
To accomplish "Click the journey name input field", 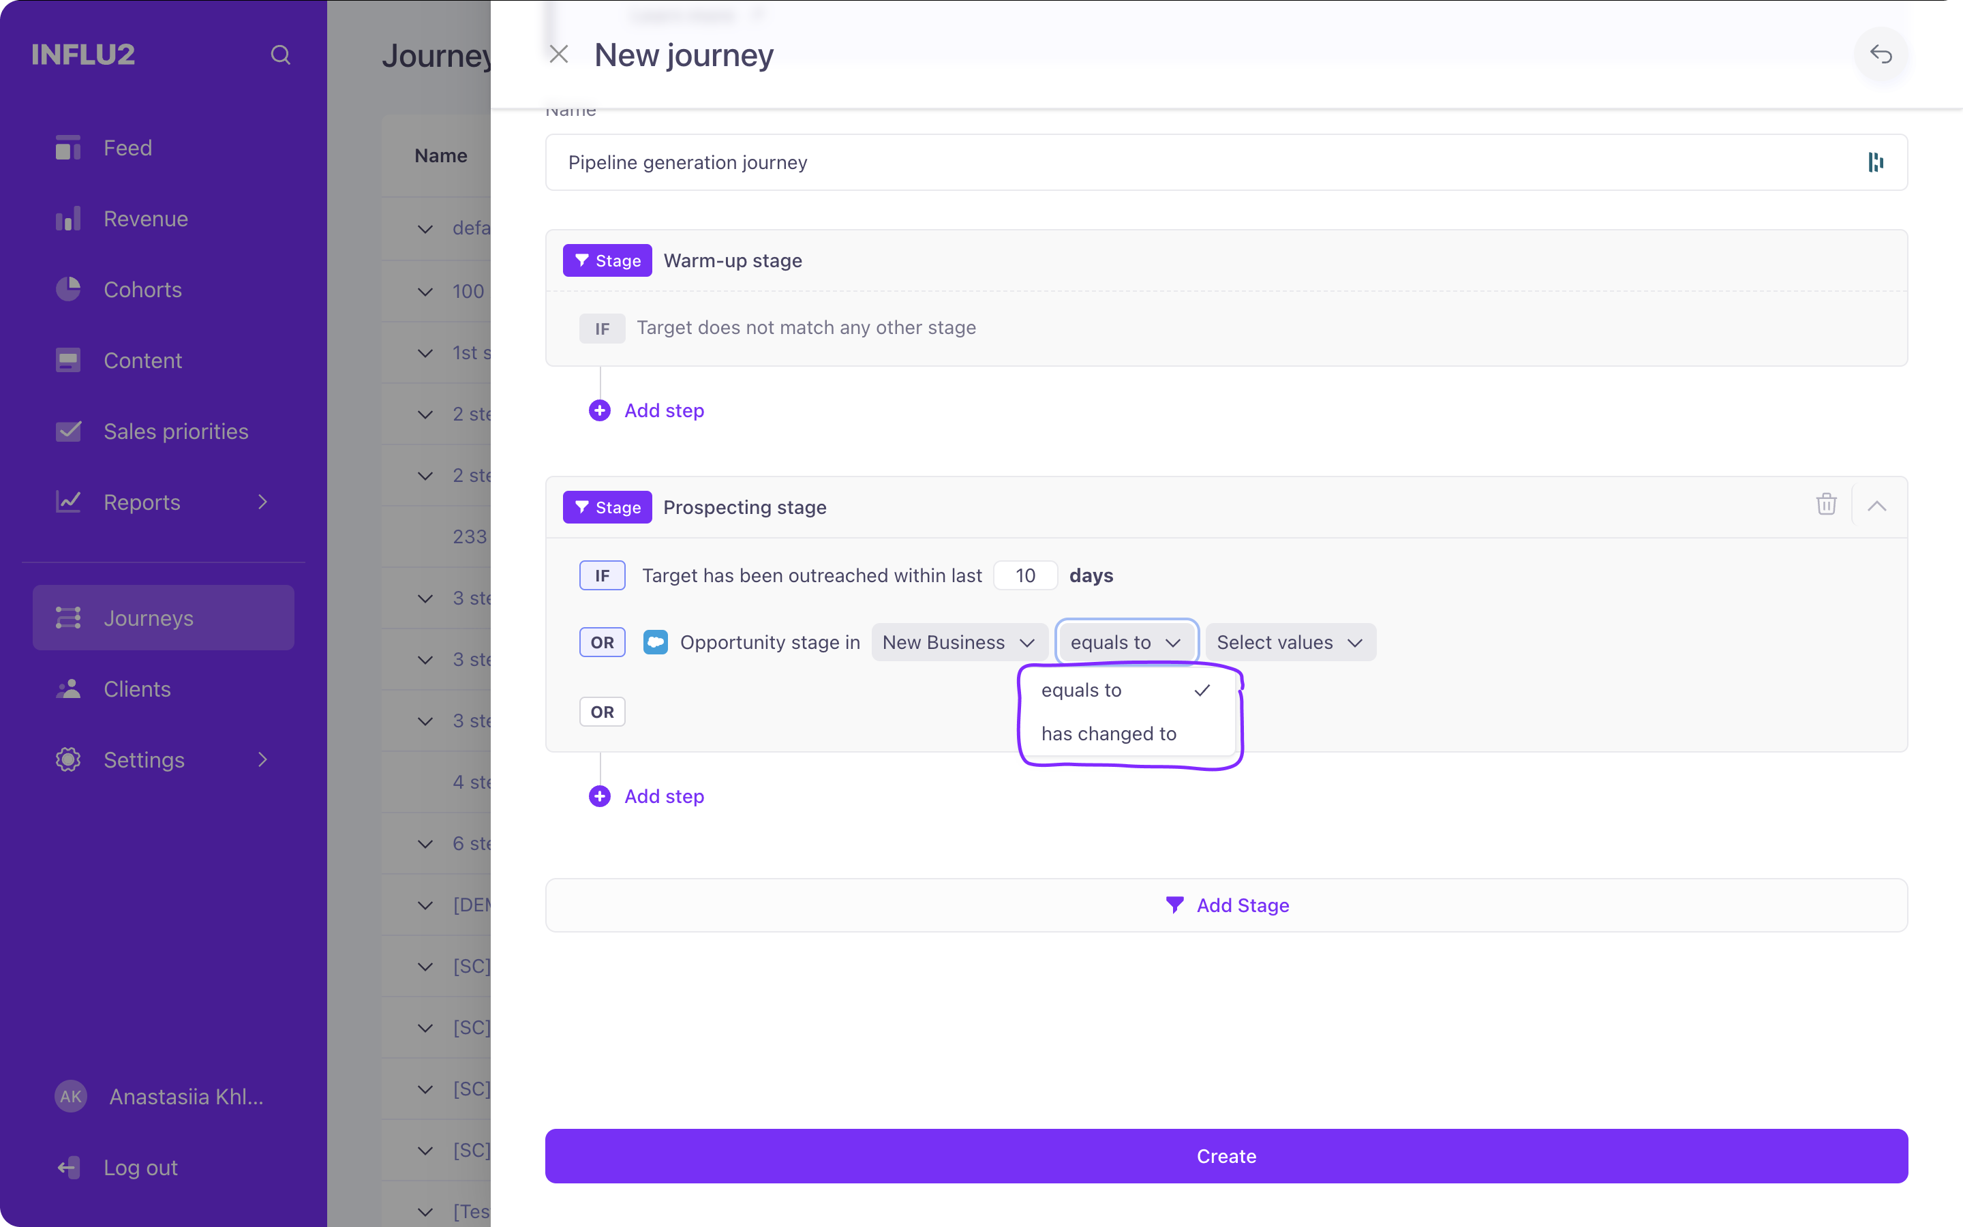I will click(x=1226, y=162).
